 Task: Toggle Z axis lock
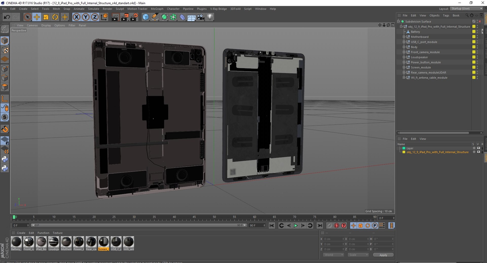coord(95,17)
